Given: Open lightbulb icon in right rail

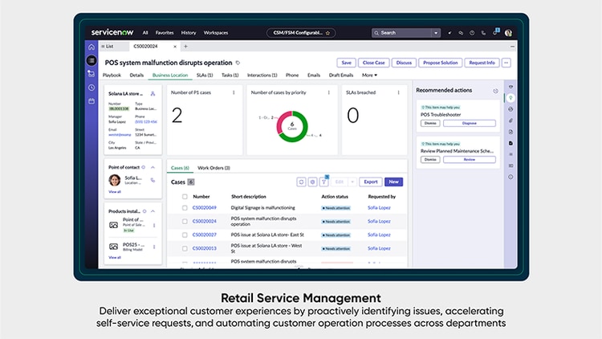Looking at the screenshot, I should (x=510, y=98).
